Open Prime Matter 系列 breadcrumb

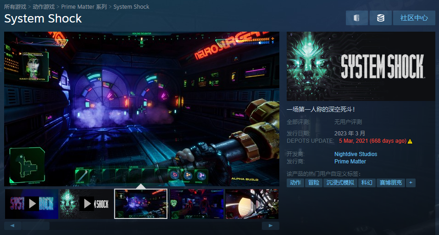tap(84, 7)
